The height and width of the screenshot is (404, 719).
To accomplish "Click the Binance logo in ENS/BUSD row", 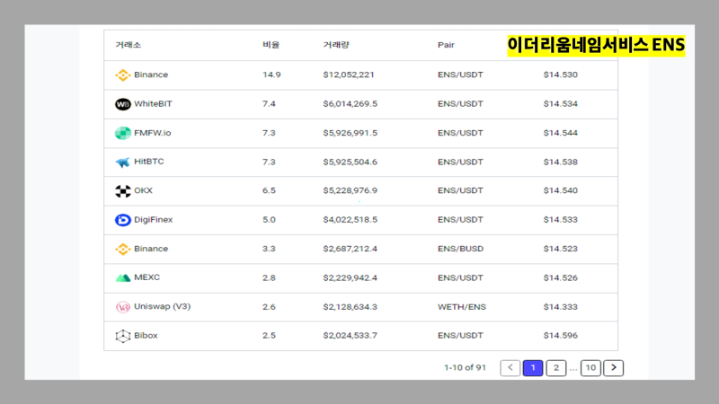I will (123, 249).
